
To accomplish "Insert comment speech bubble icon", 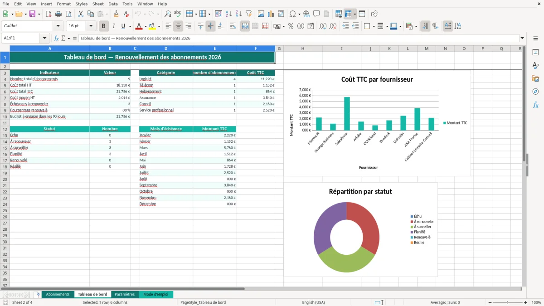I will 317,14.
